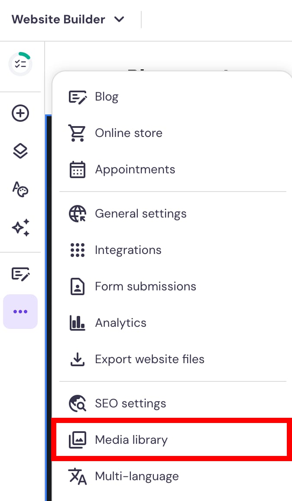The image size is (292, 501).
Task: Go to General settings
Action: 141,214
